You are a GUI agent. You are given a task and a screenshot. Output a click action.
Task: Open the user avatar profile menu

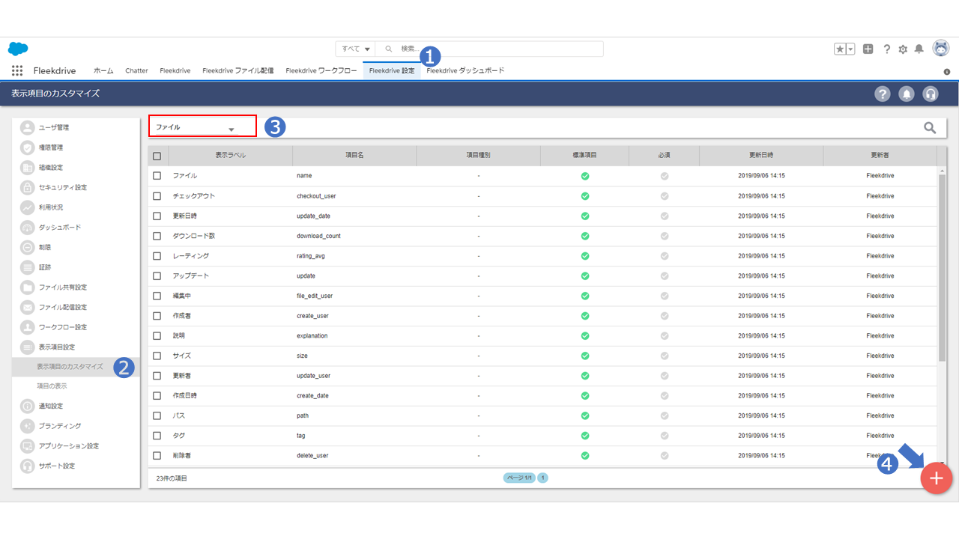click(x=941, y=48)
